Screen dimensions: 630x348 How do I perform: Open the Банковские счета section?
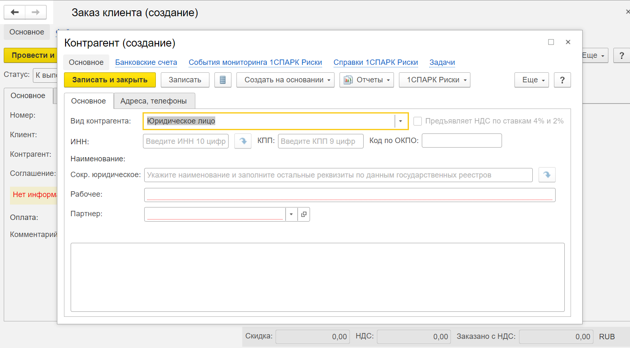click(x=146, y=62)
